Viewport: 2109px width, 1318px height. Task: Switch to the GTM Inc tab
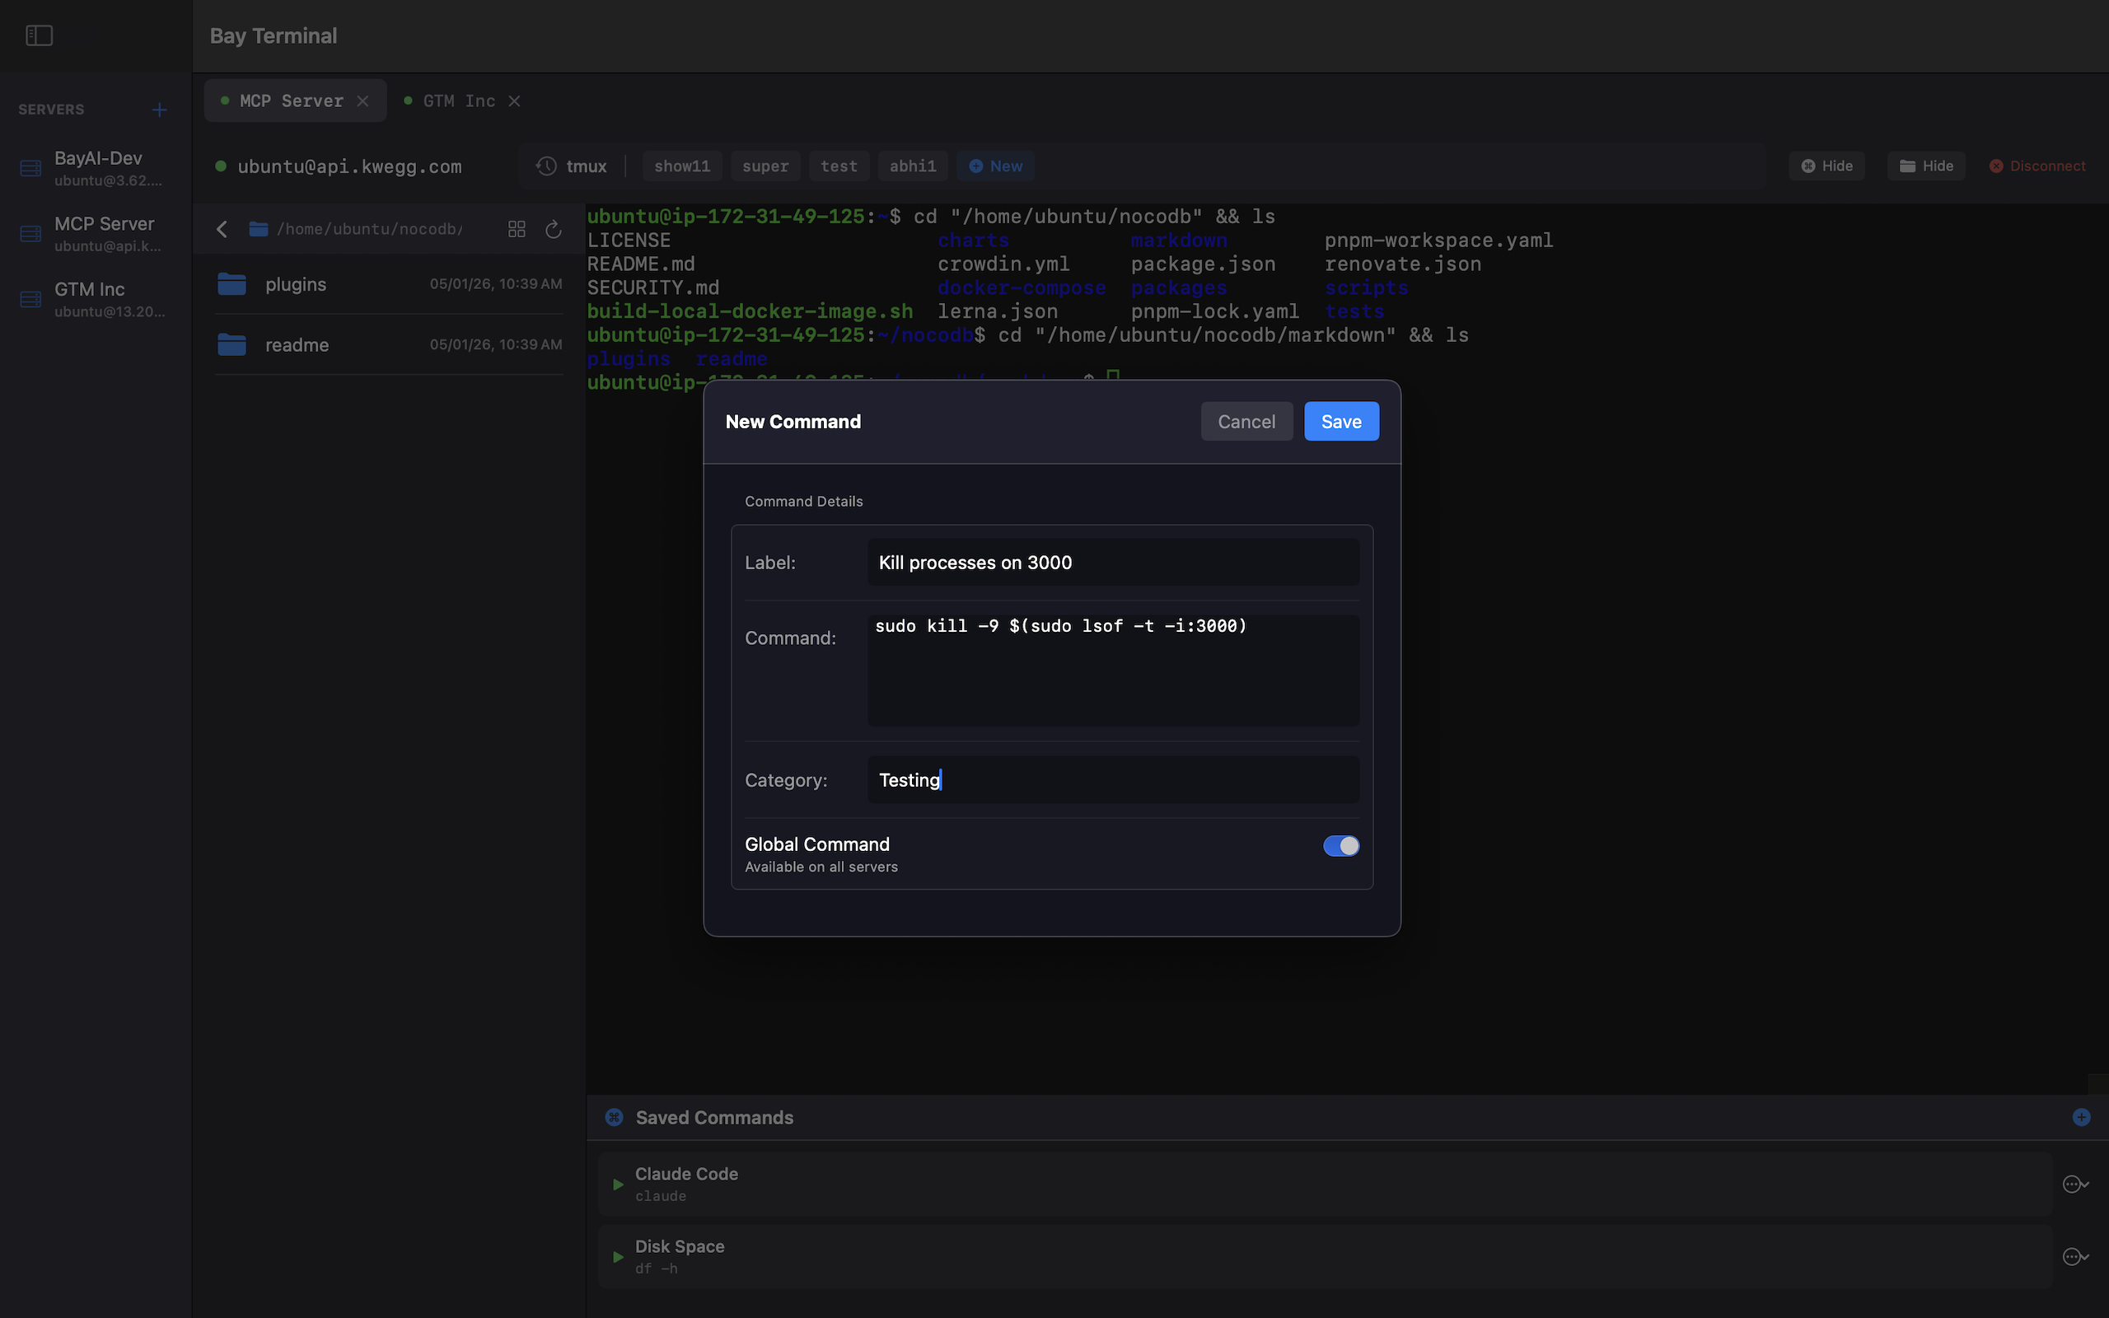pyautogui.click(x=456, y=100)
